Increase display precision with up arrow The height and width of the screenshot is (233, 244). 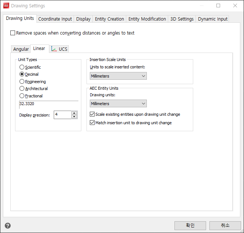[74, 113]
